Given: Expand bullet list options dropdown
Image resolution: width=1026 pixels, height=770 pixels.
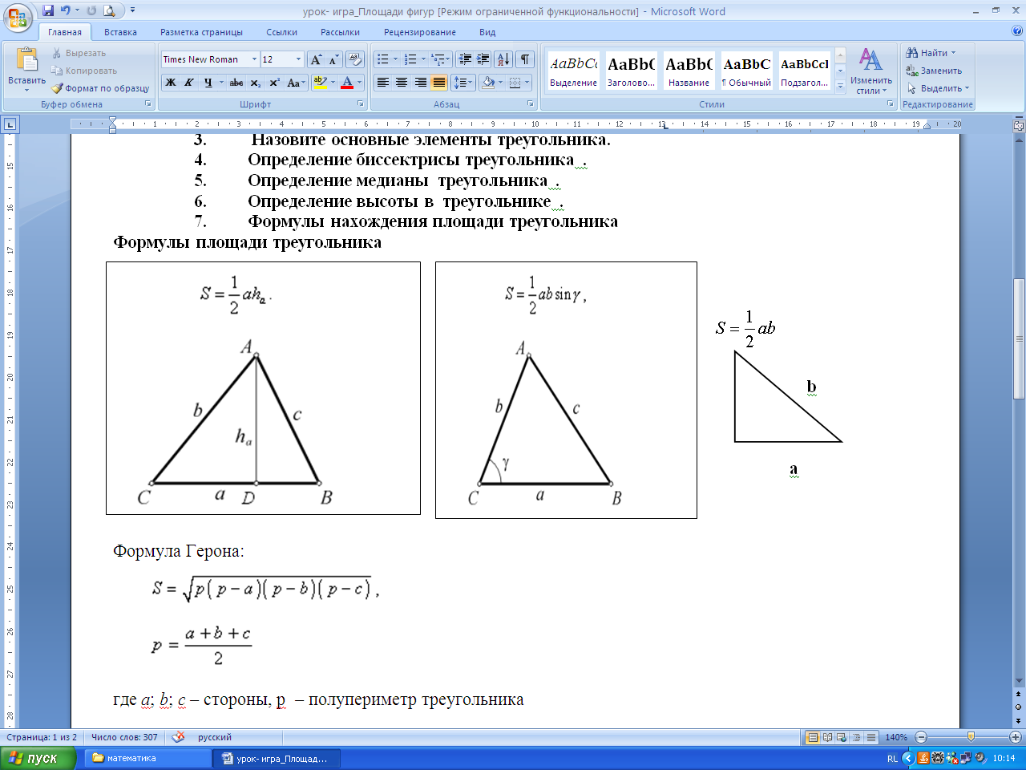Looking at the screenshot, I should pyautogui.click(x=395, y=59).
